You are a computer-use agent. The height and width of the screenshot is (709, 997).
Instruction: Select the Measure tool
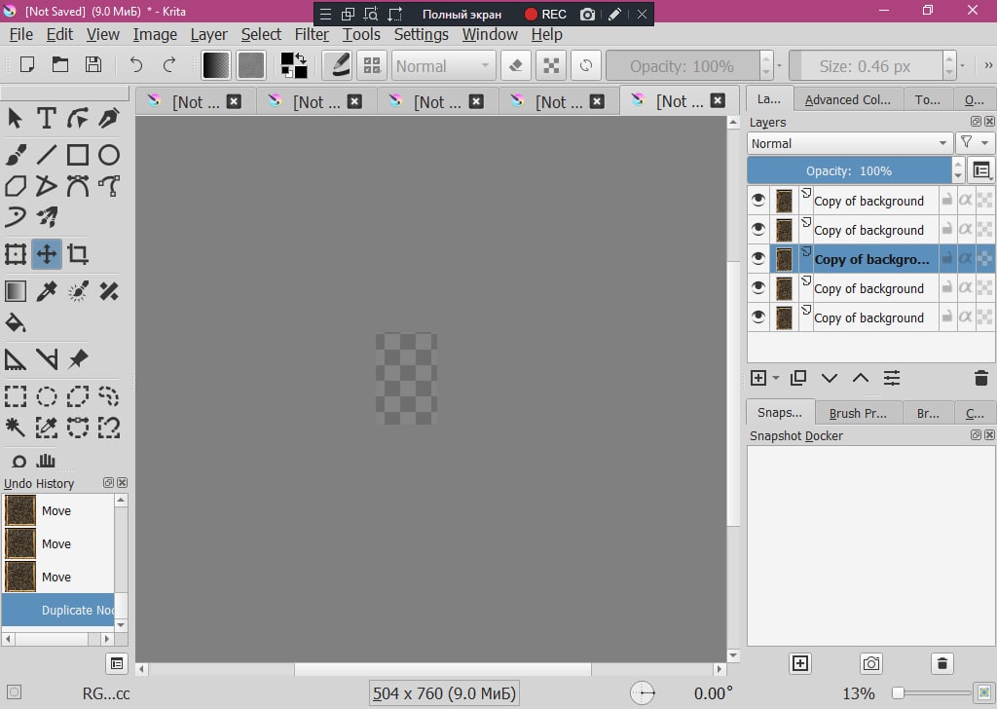point(47,359)
